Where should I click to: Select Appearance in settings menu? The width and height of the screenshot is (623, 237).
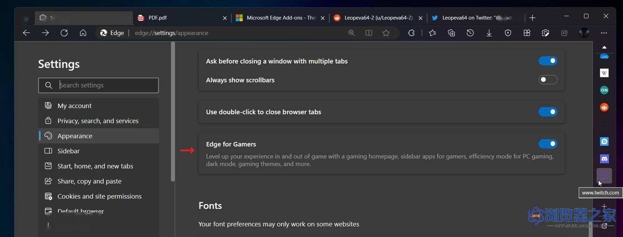98,136
